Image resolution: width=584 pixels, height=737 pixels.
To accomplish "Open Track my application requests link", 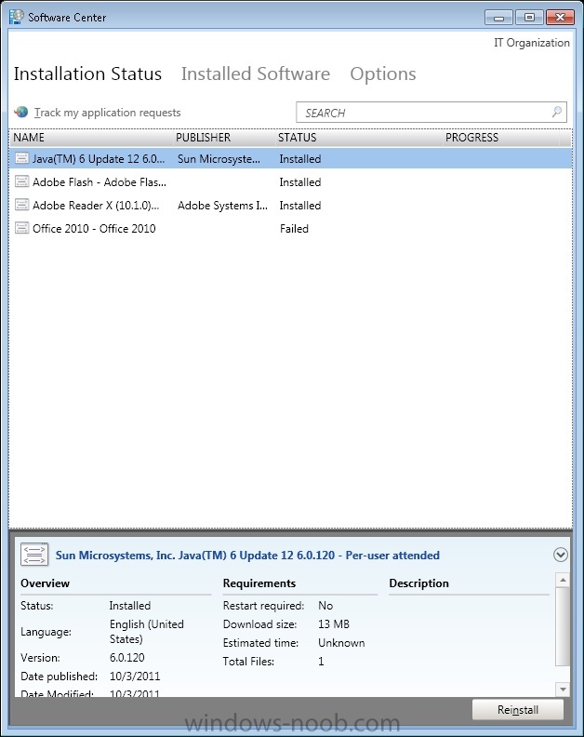I will [x=108, y=113].
